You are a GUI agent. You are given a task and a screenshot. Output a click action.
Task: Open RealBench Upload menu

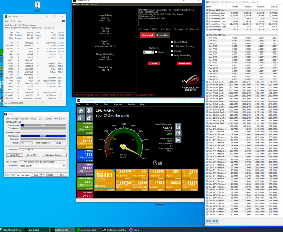point(76,5)
